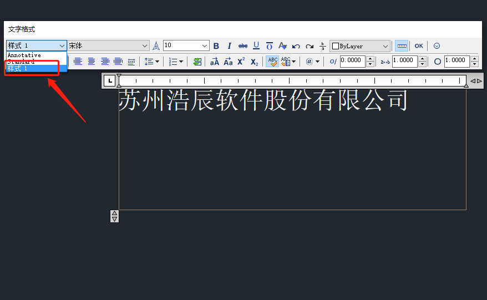
Task: Click the text 苏州浩辰软件股份有限公司
Action: (x=263, y=100)
